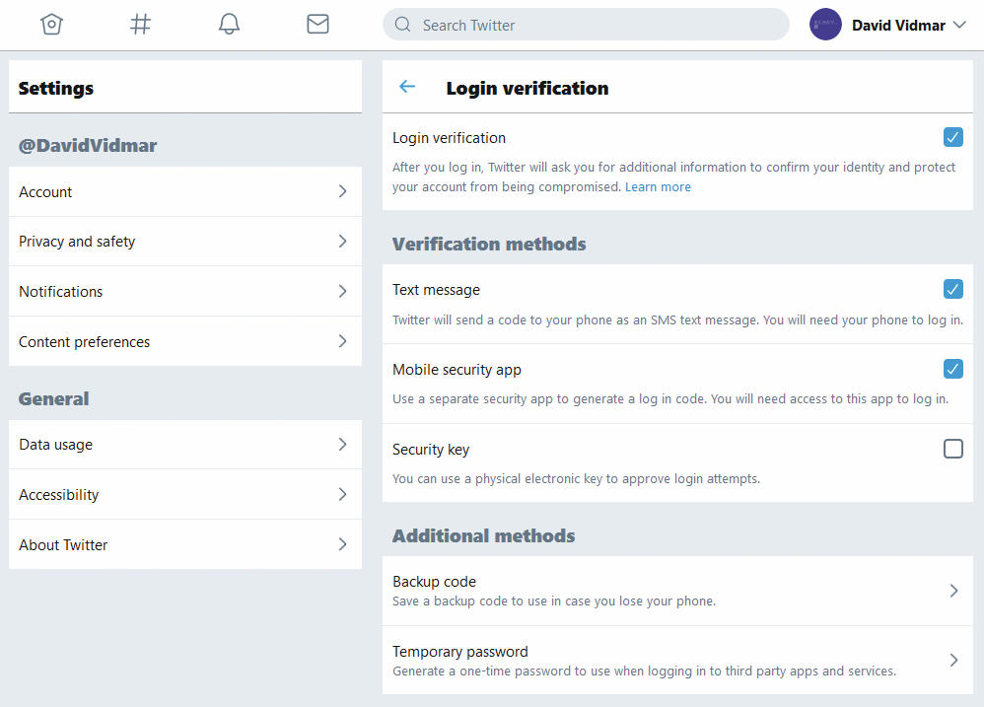Follow the Learn more link
This screenshot has height=707, width=984.
pyautogui.click(x=658, y=187)
